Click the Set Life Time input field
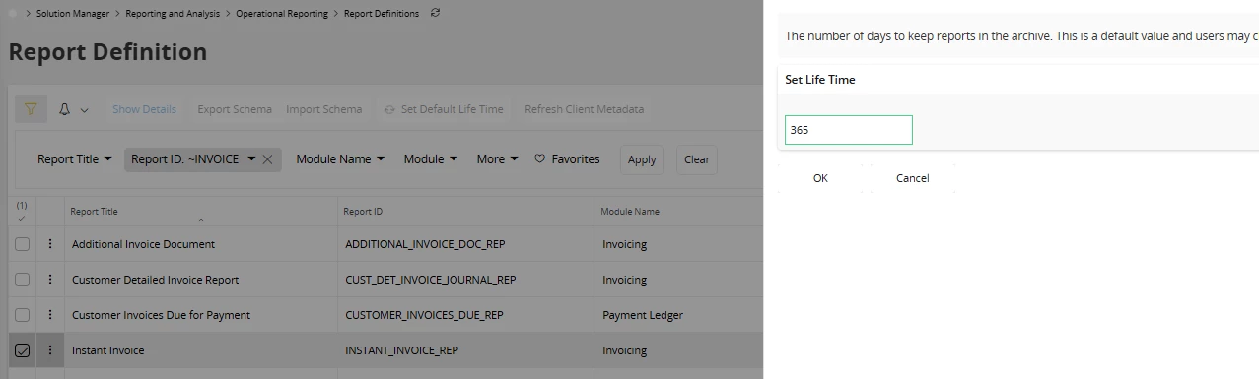This screenshot has width=1259, height=379. coord(849,130)
